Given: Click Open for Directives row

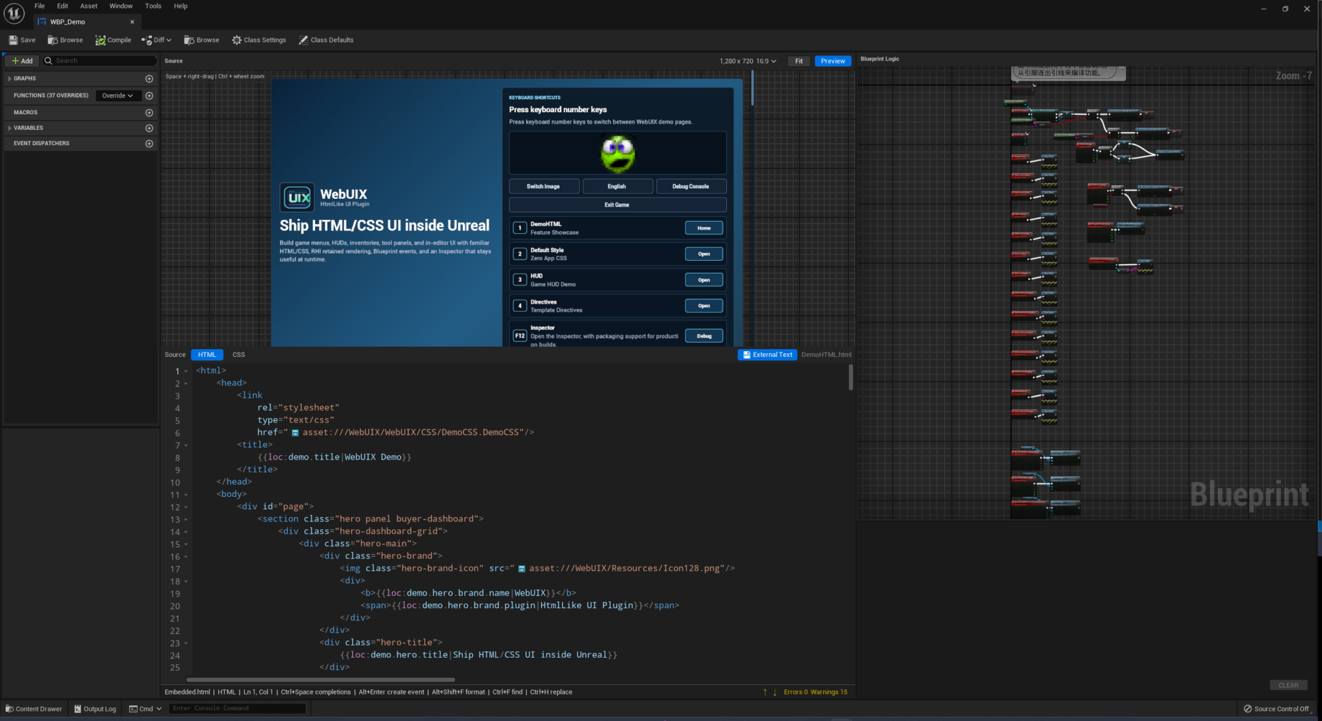Looking at the screenshot, I should 704,306.
